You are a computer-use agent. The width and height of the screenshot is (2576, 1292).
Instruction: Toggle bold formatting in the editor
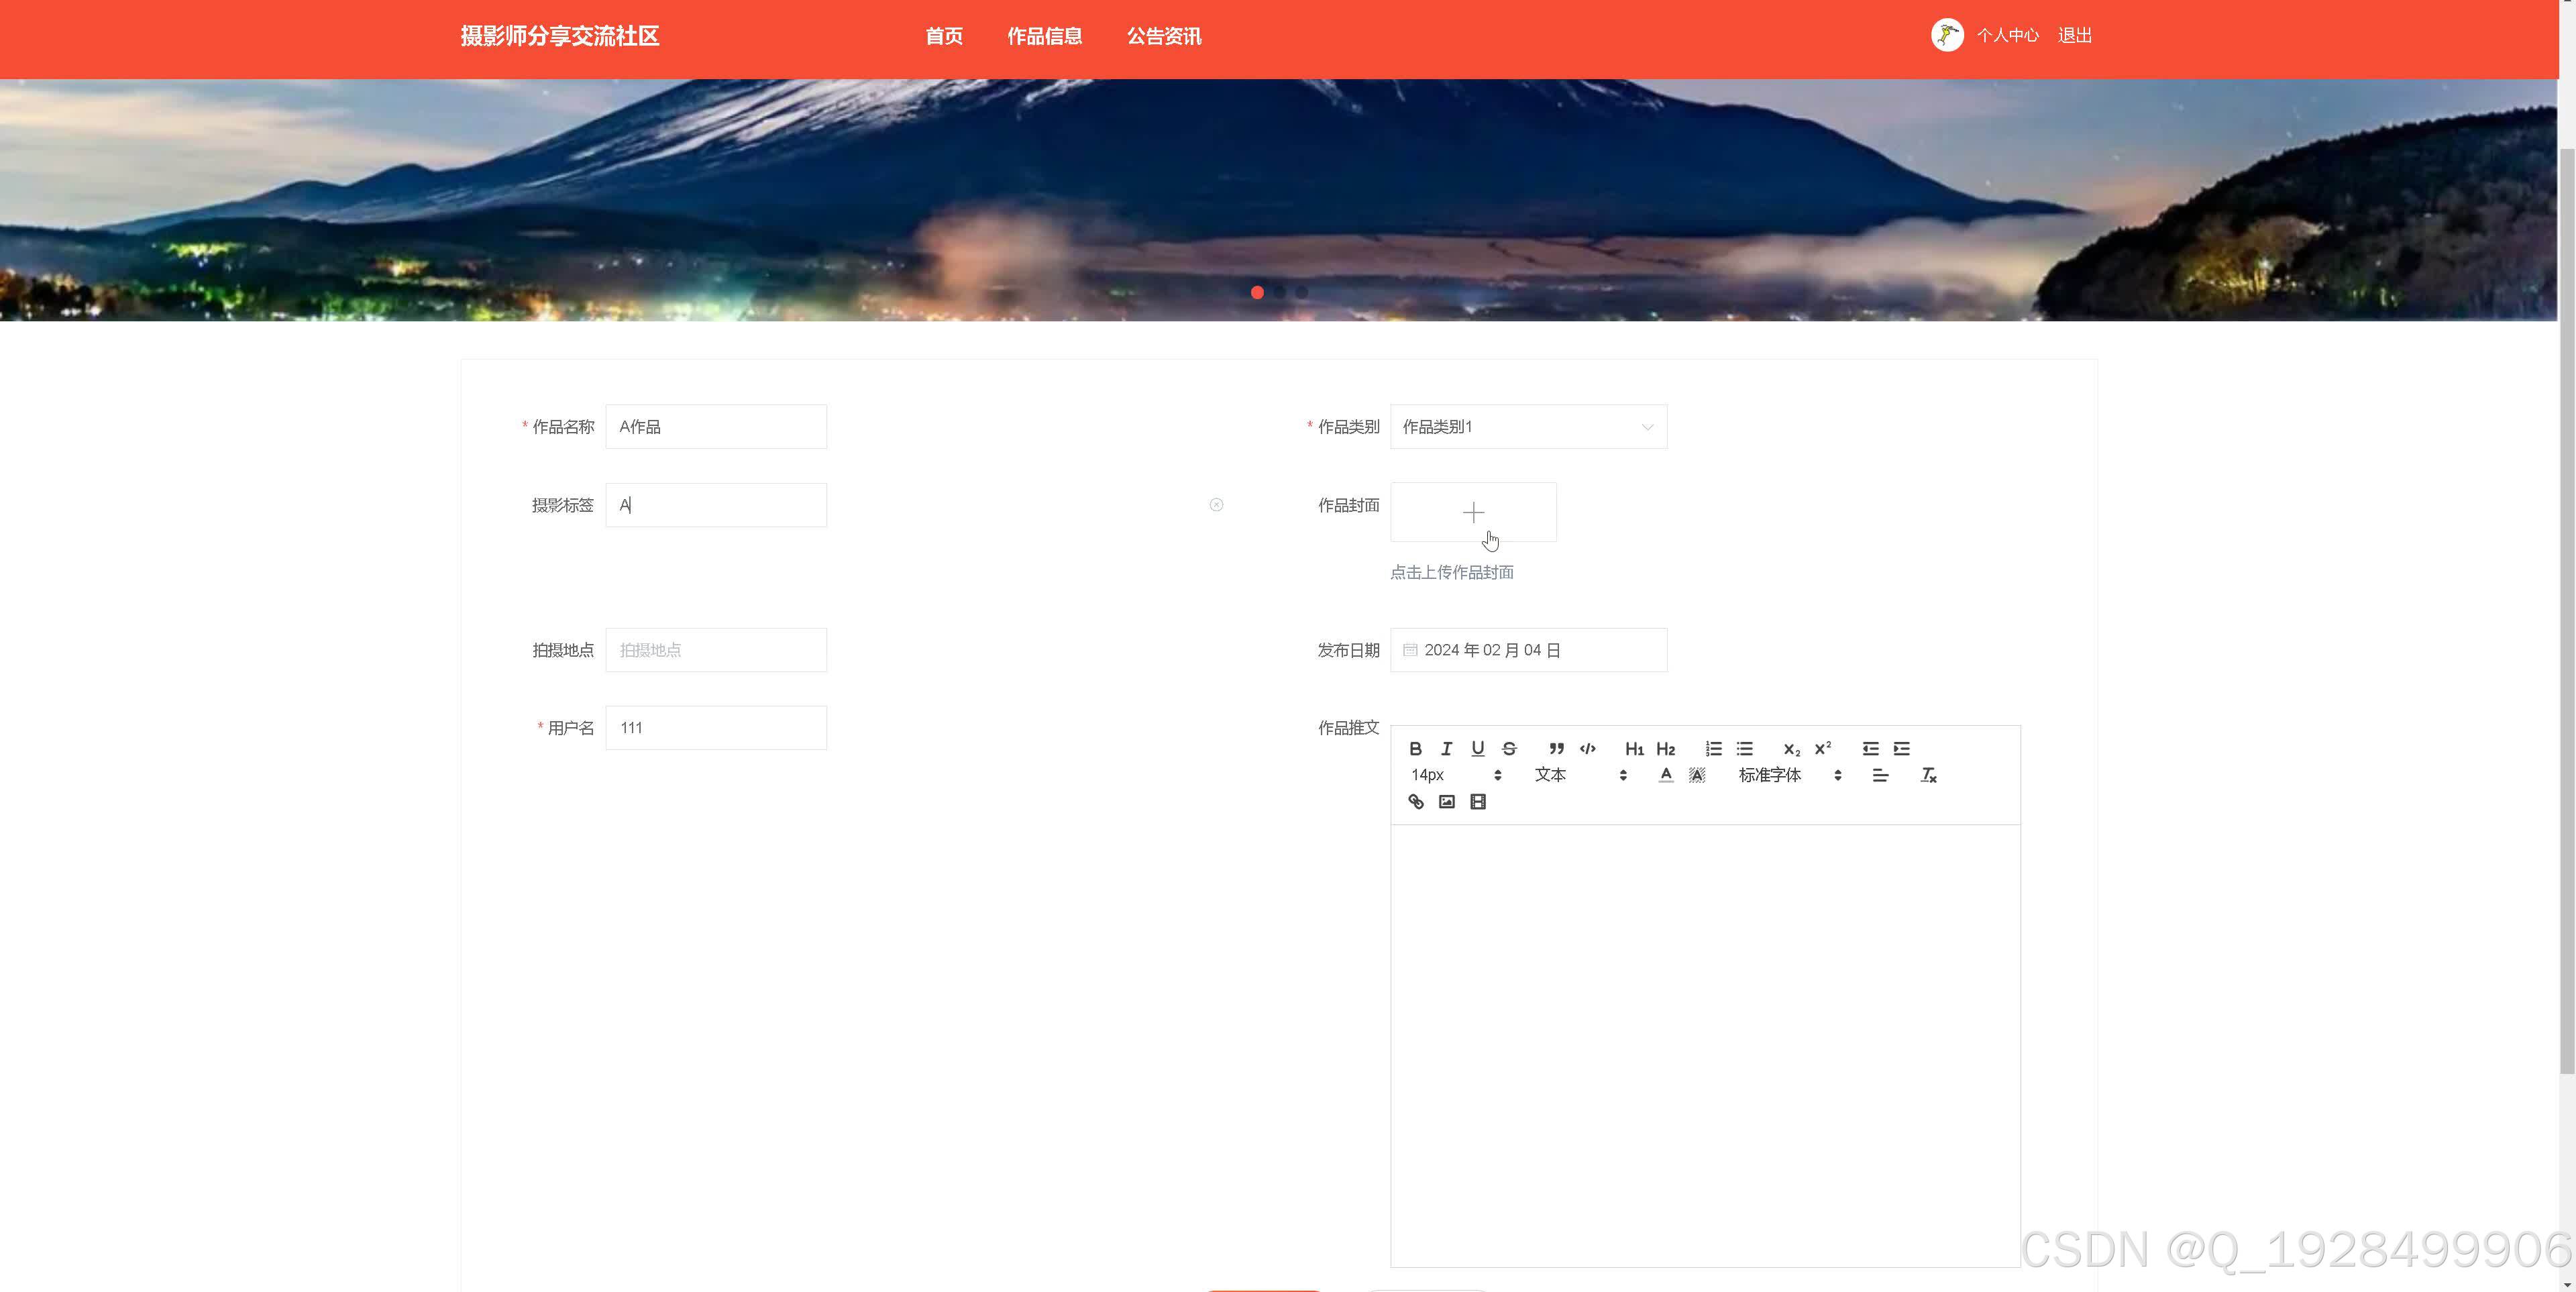point(1415,749)
